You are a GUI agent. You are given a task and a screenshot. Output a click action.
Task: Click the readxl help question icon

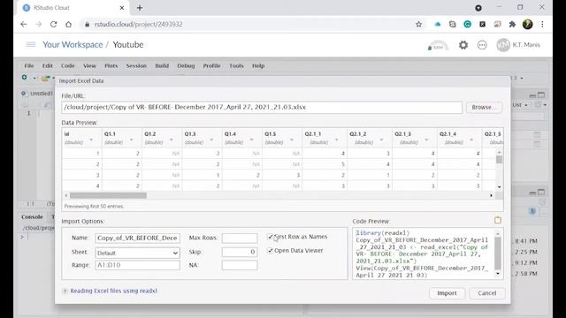65,291
